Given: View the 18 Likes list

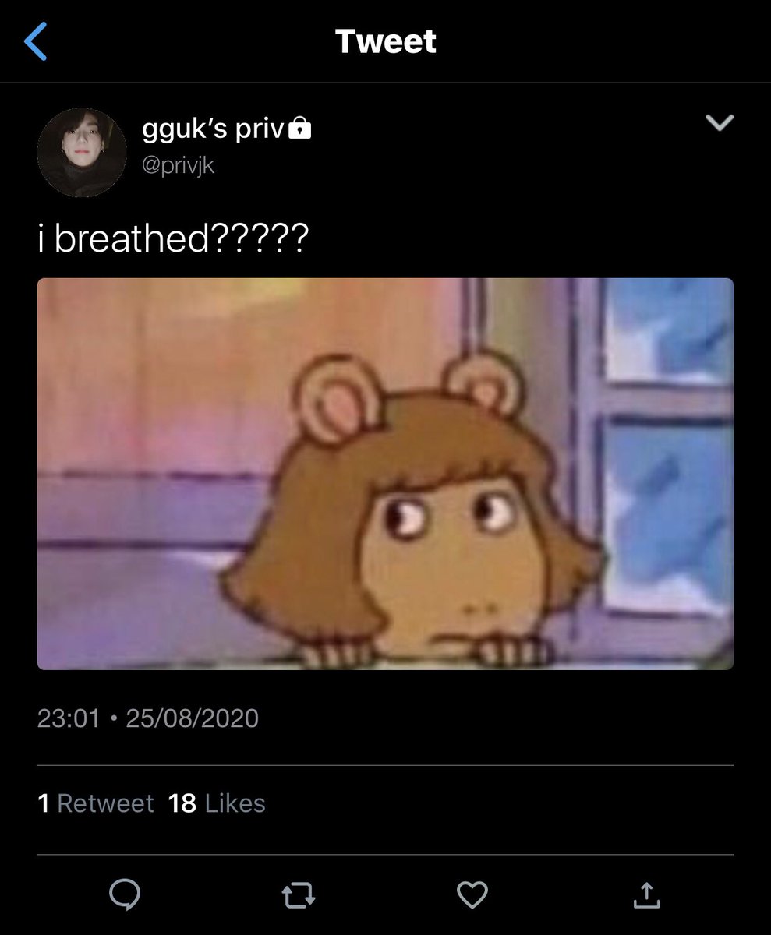Looking at the screenshot, I should pyautogui.click(x=217, y=803).
